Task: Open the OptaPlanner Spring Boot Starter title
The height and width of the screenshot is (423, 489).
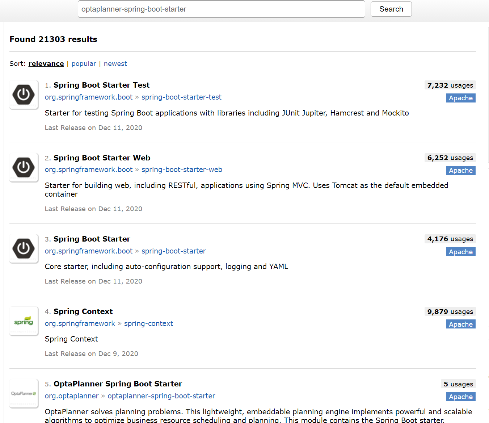Action: pyautogui.click(x=118, y=384)
